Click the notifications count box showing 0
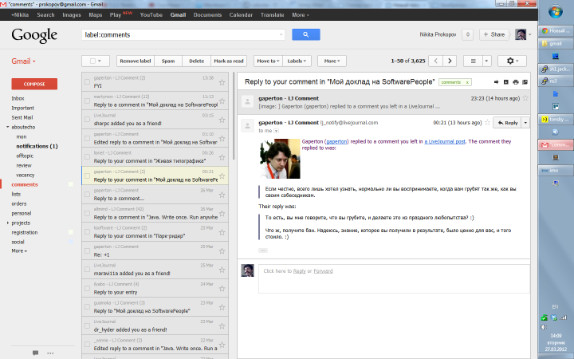Viewport: 574px width, 359px height. 467,34
